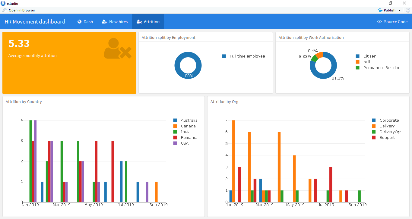The width and height of the screenshot is (412, 219).
Task: Click the 100% label on Employment donut
Action: [x=188, y=76]
